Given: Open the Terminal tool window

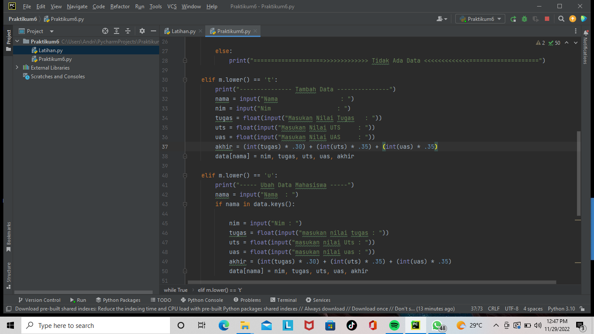Looking at the screenshot, I should click(x=283, y=300).
